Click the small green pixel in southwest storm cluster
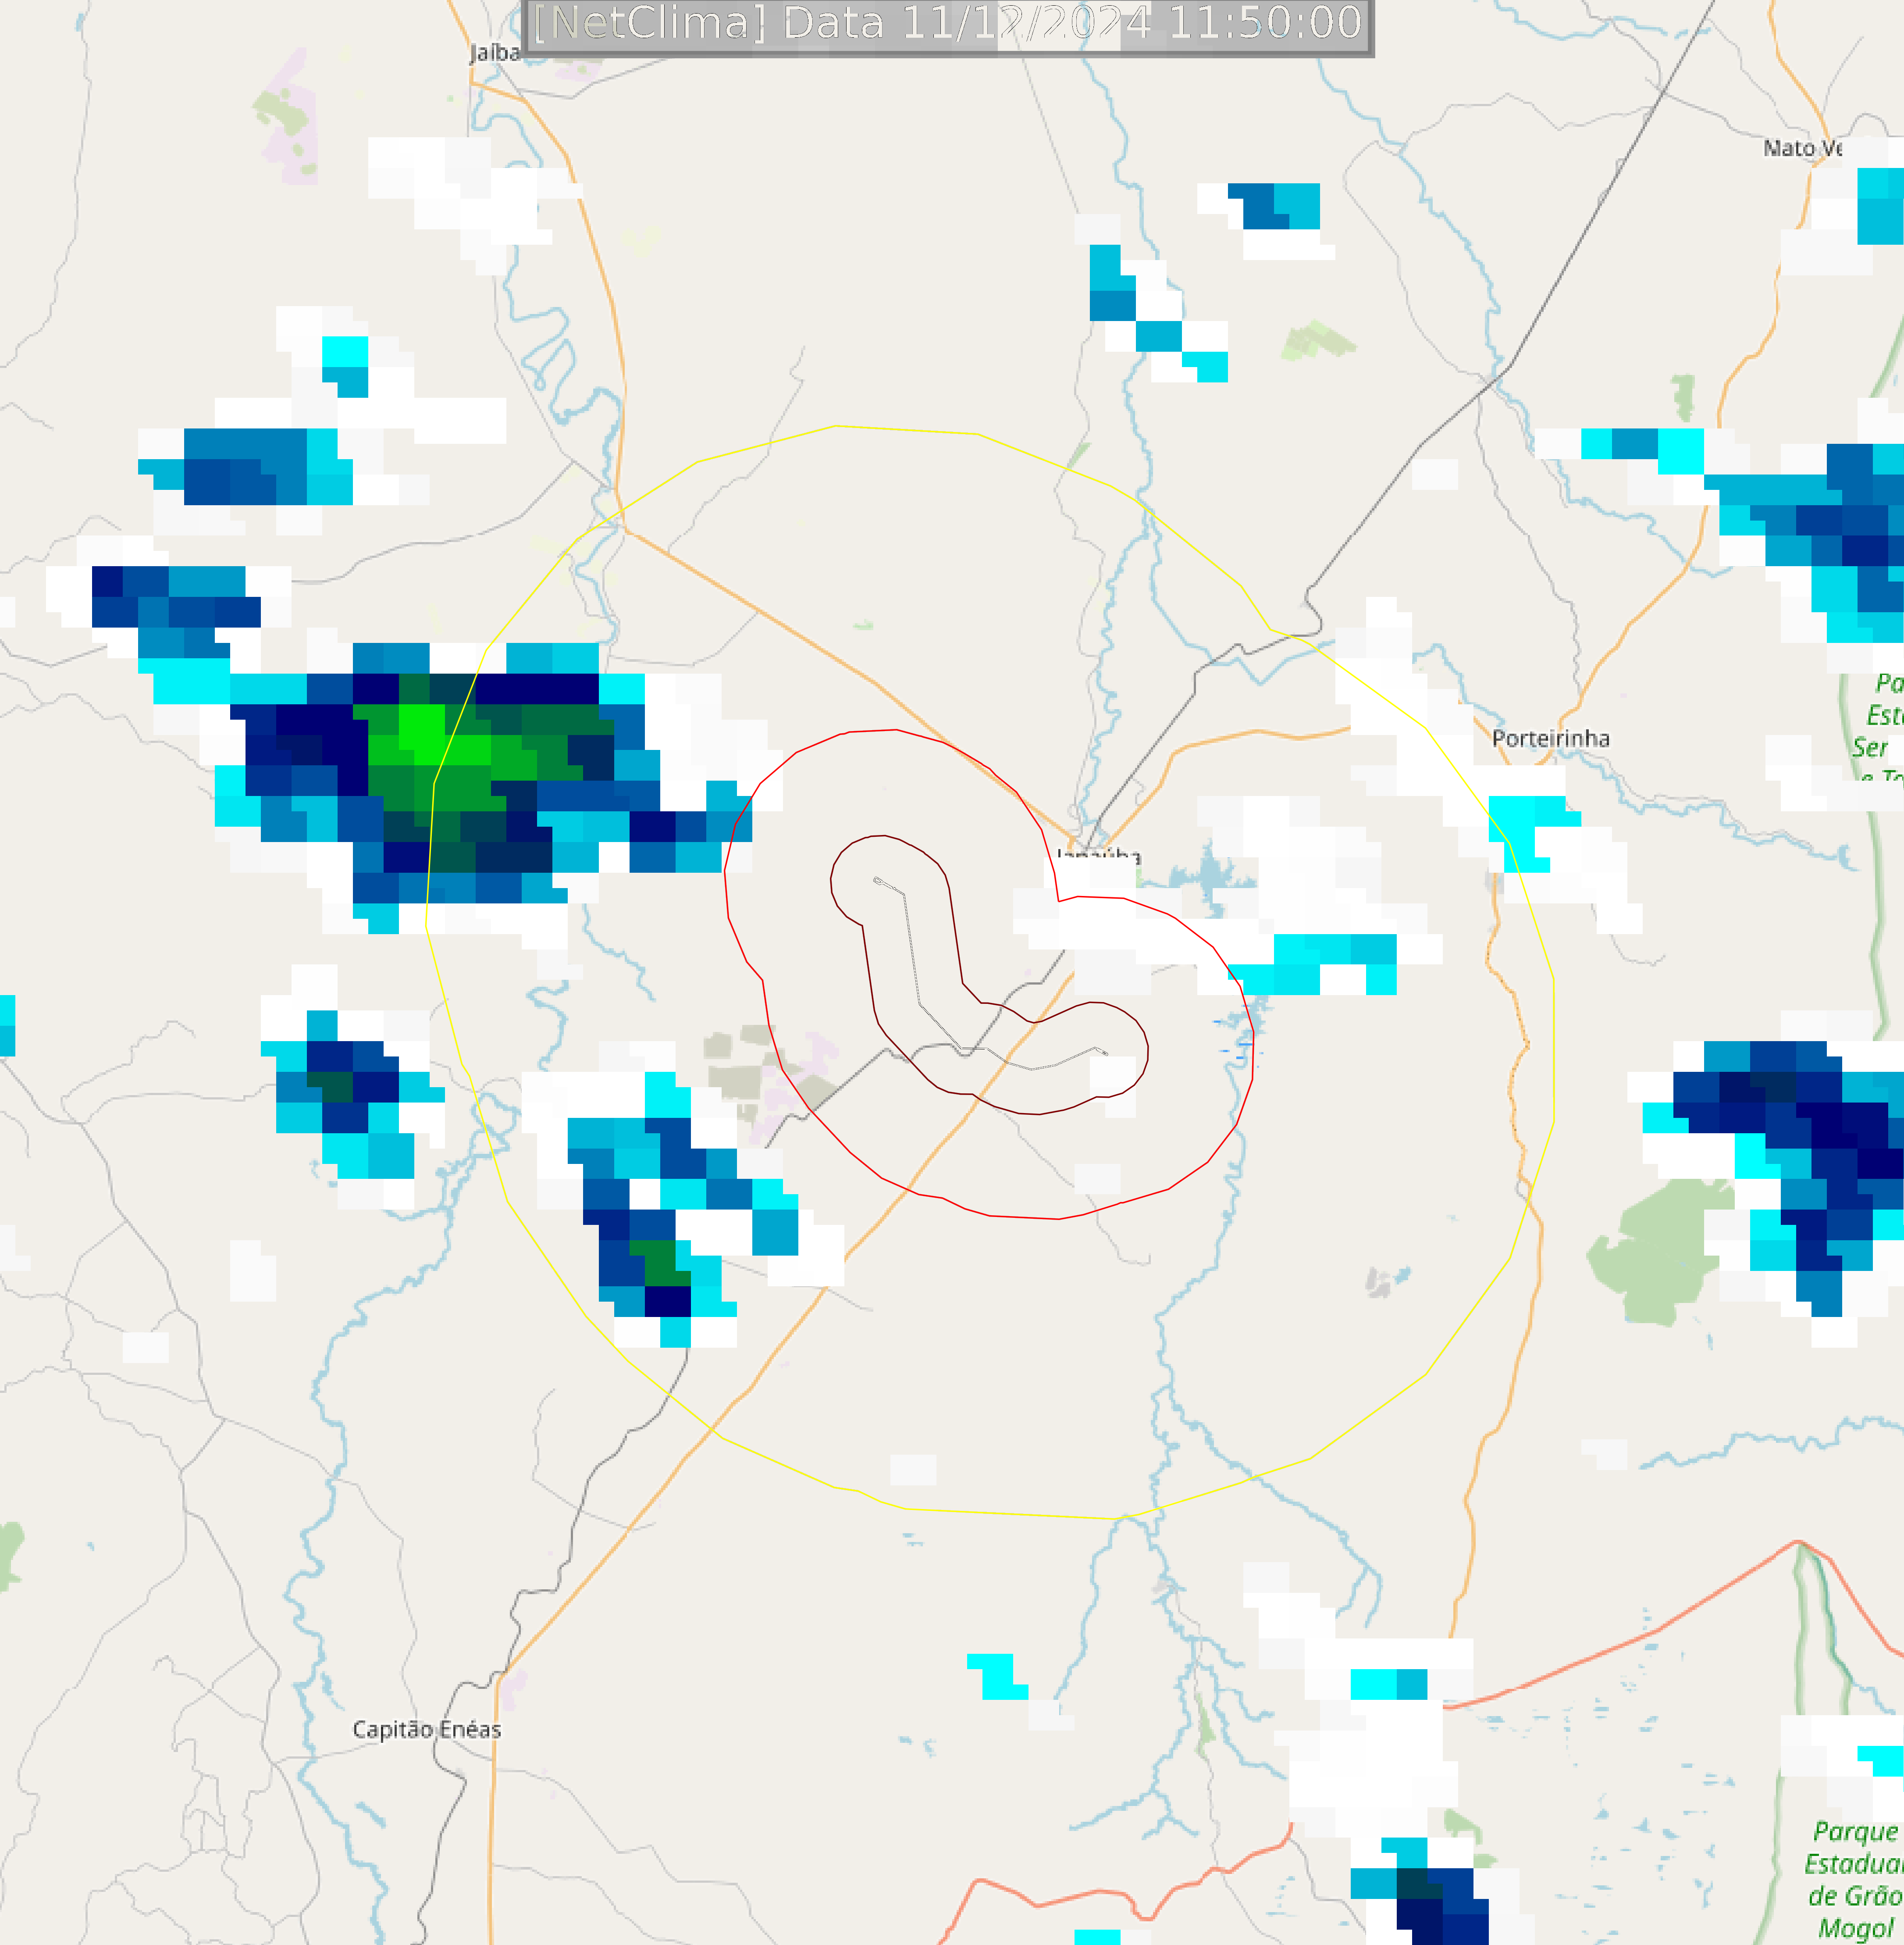Viewport: 1904px width, 1945px height. tap(660, 1263)
